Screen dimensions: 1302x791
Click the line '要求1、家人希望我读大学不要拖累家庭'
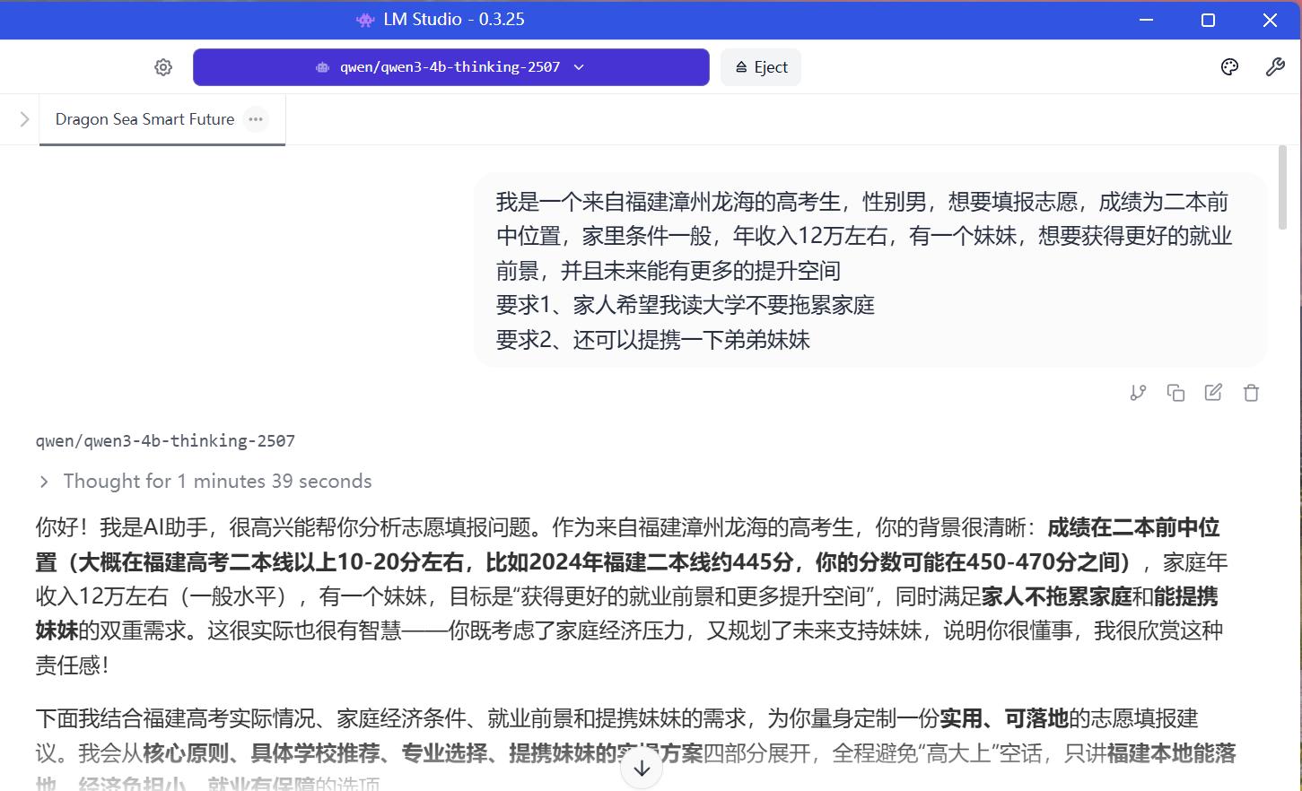pyautogui.click(x=686, y=305)
